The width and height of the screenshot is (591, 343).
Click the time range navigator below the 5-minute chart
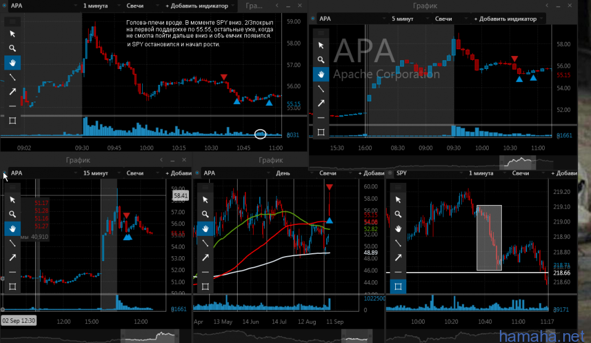click(x=517, y=163)
